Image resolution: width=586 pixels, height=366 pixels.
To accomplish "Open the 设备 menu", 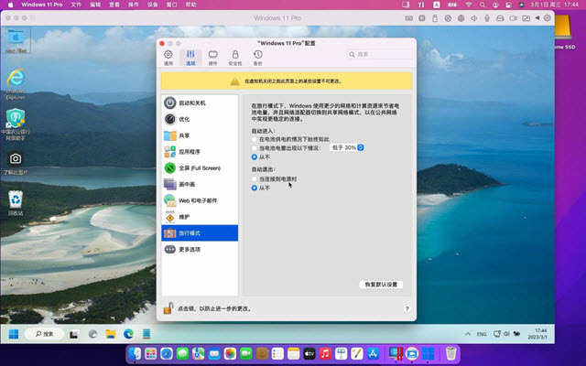I will [152, 5].
